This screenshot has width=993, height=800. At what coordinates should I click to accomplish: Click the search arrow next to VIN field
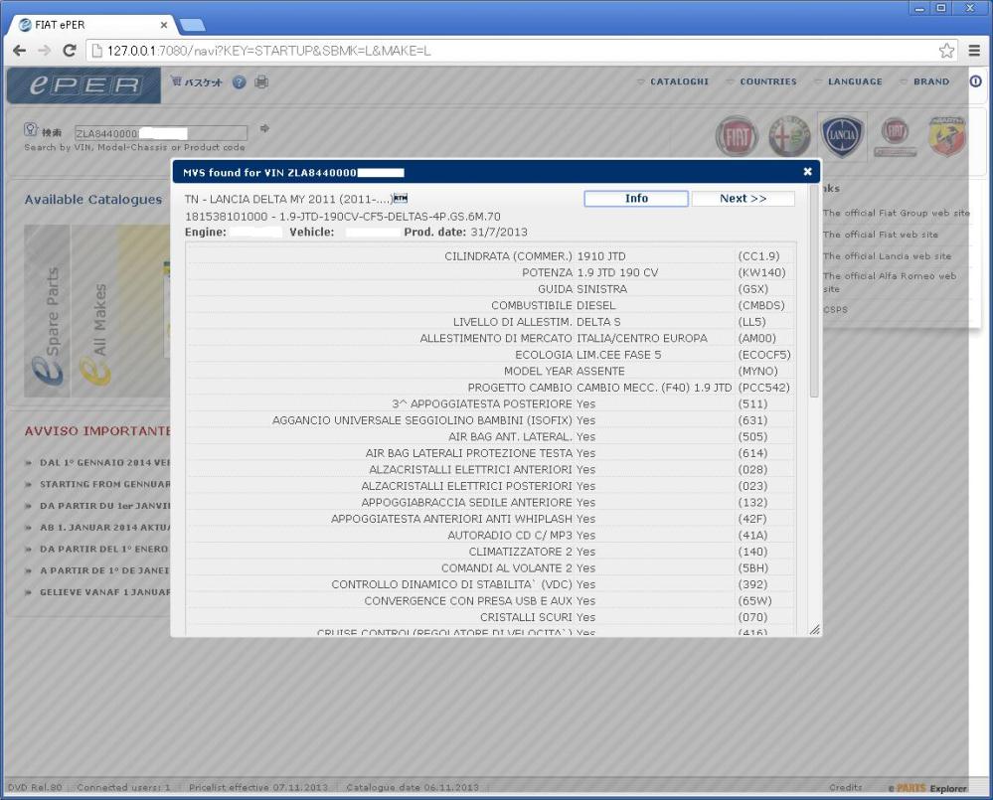pos(264,128)
